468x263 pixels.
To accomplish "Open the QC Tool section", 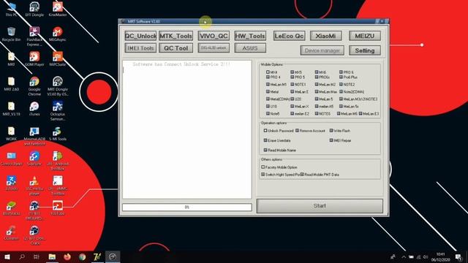I will pyautogui.click(x=175, y=48).
